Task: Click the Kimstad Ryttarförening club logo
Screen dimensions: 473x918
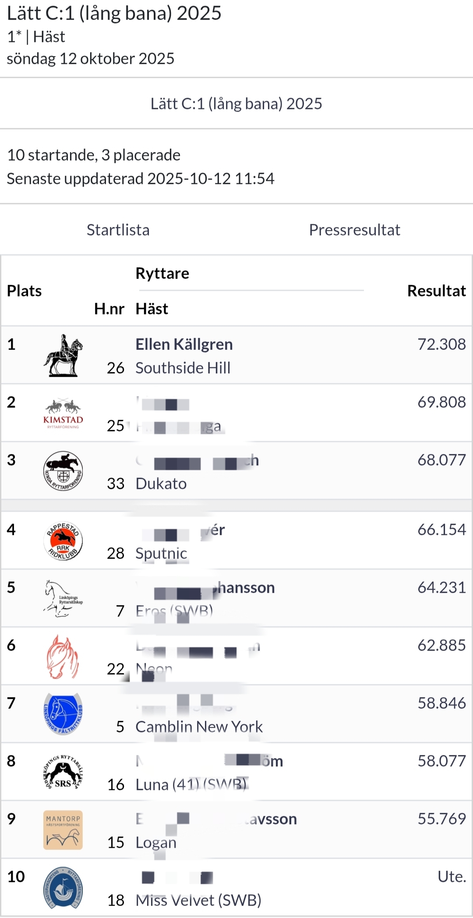Action: 63,413
